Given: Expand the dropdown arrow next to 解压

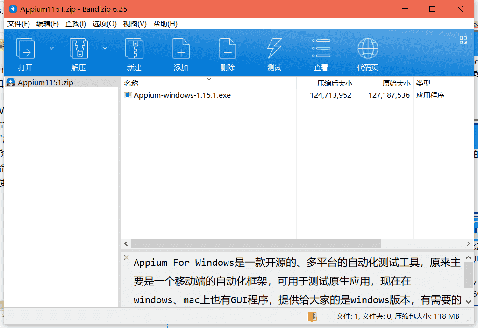Looking at the screenshot, I should click(x=105, y=48).
